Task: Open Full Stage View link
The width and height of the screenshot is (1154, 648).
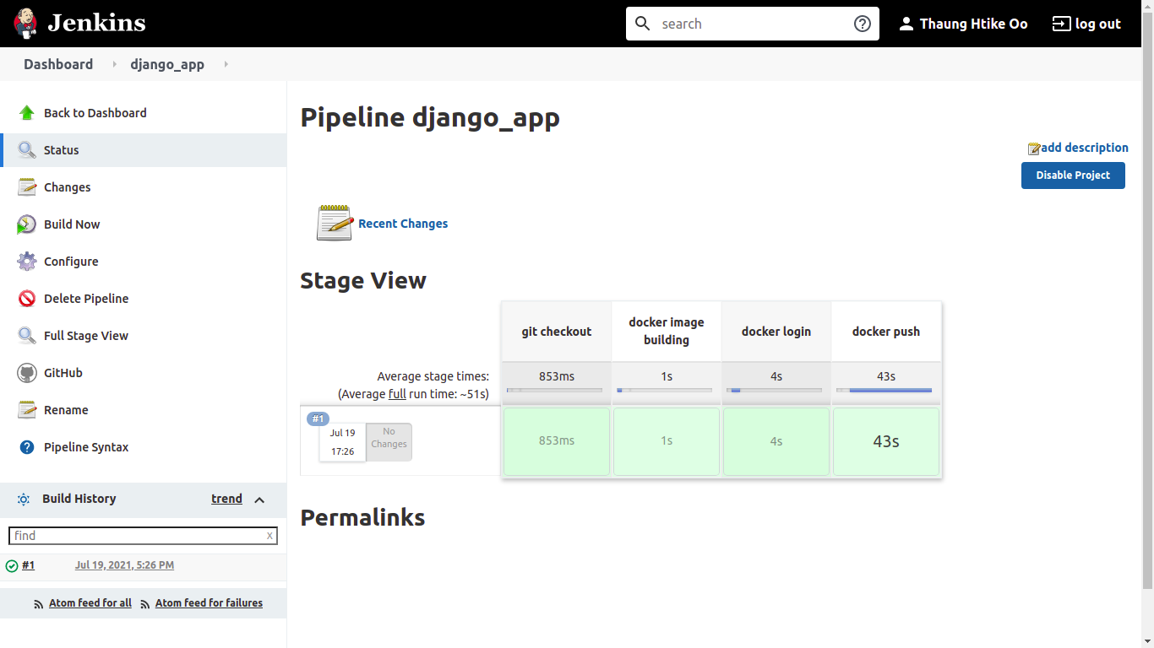Action: click(86, 336)
